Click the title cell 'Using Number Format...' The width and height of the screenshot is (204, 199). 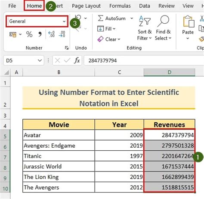tap(109, 98)
